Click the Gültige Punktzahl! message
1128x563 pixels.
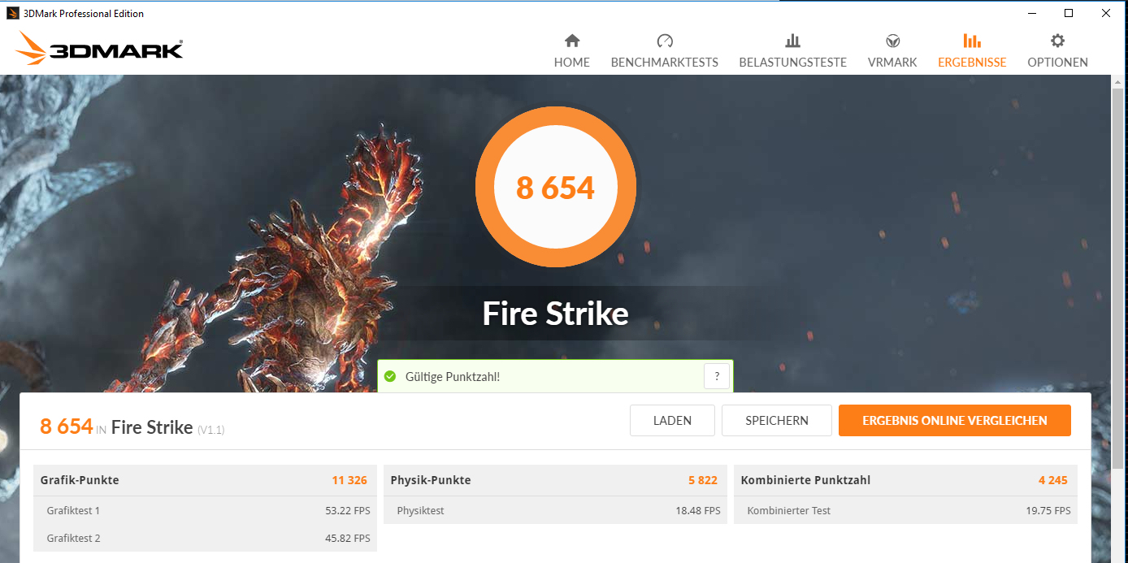pos(453,377)
